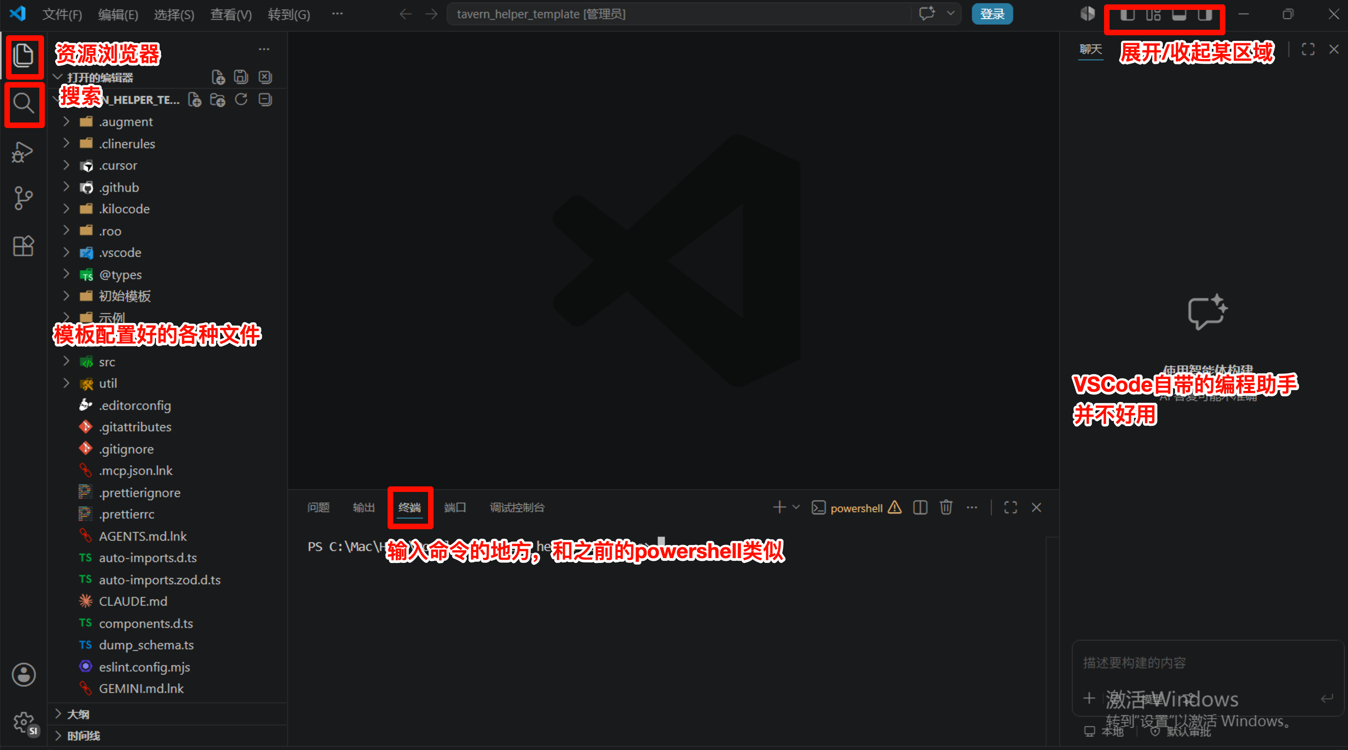This screenshot has height=750, width=1348.
Task: Toggle secondary side bar visibility
Action: point(1205,14)
